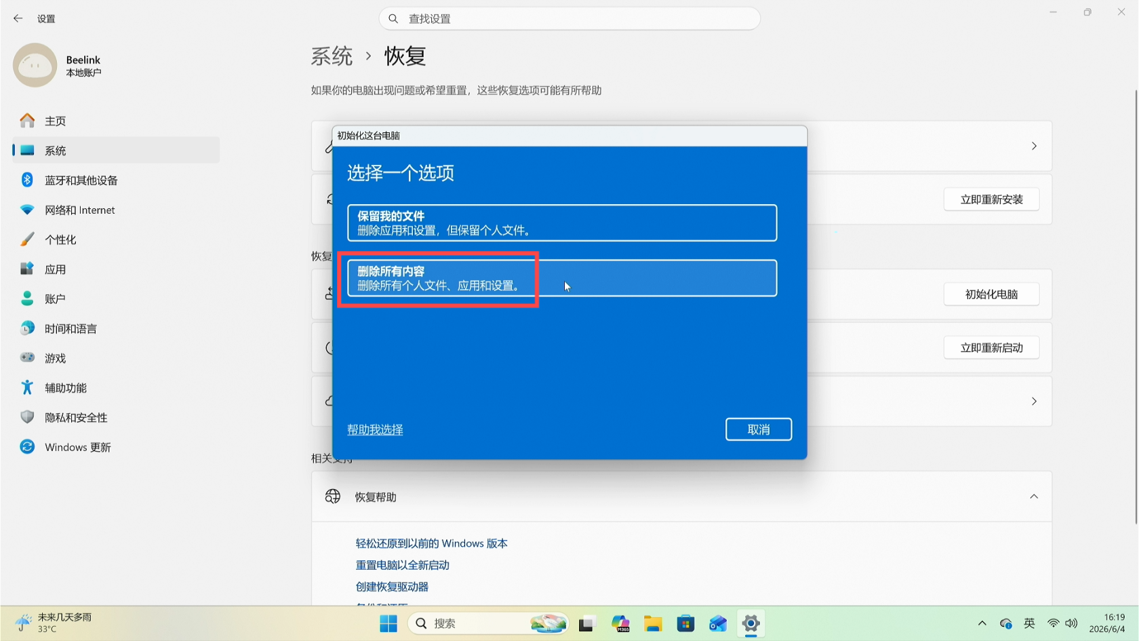The height and width of the screenshot is (641, 1139).
Task: Open Accessibility (辅助功能) settings
Action: click(115, 388)
